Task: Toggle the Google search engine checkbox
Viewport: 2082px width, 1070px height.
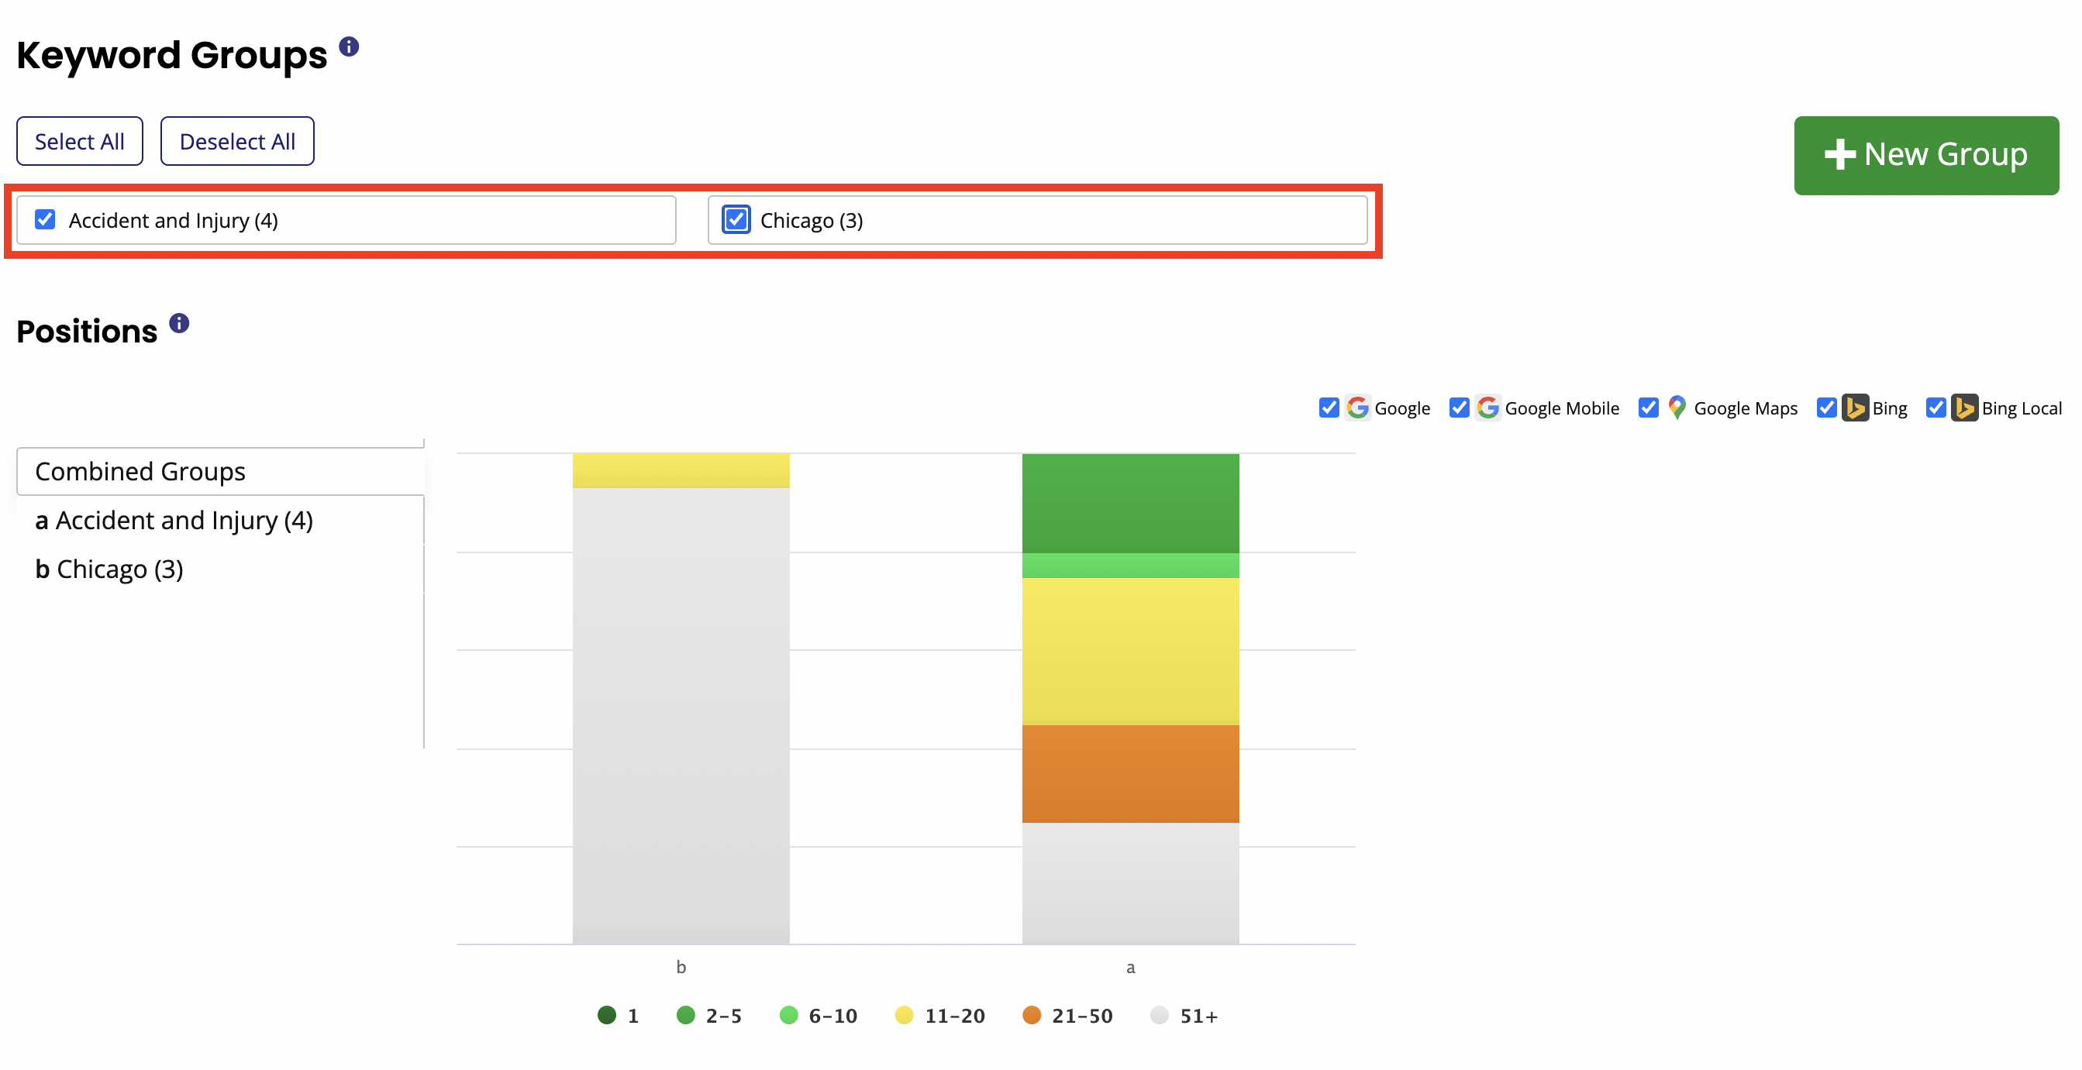Action: [x=1329, y=408]
